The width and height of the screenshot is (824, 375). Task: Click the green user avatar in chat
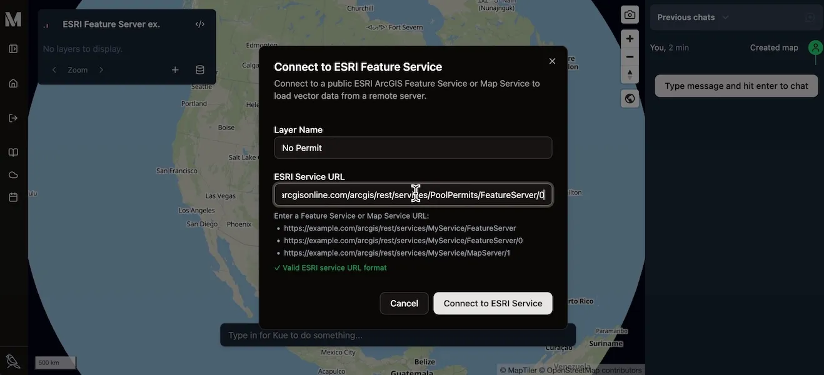815,47
